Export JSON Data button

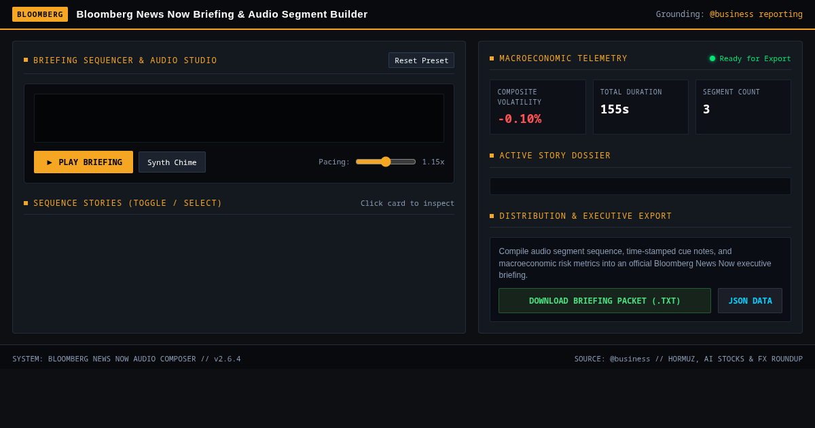pyautogui.click(x=750, y=301)
